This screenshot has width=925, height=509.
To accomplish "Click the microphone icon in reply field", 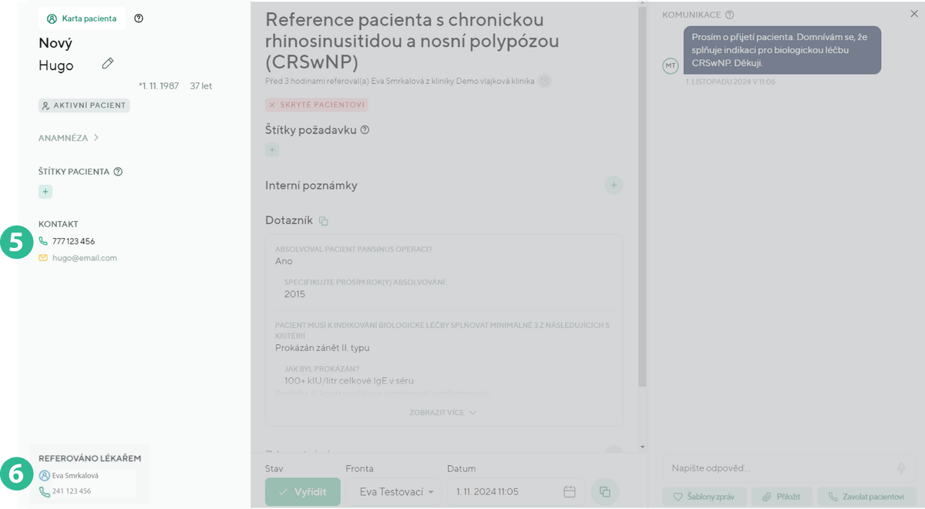I will click(900, 468).
